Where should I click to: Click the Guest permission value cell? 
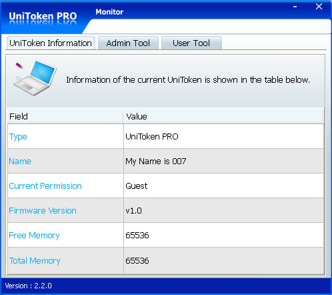tap(223, 186)
